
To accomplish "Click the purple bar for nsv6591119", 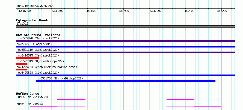I will tap(126, 52).
